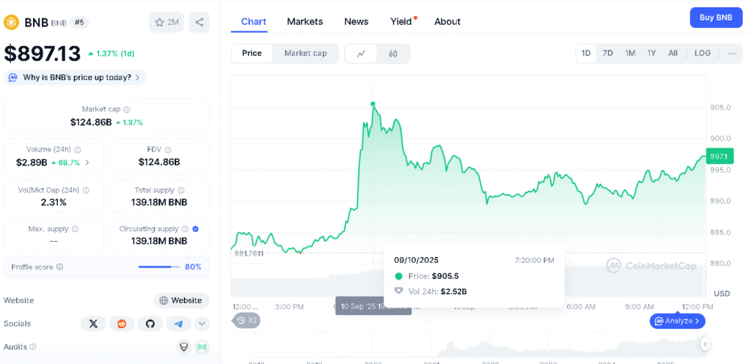
Task: Click the chart range slider handle
Action: point(705,343)
